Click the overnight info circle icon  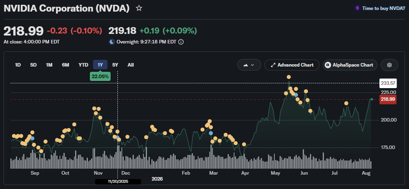[x=181, y=42]
